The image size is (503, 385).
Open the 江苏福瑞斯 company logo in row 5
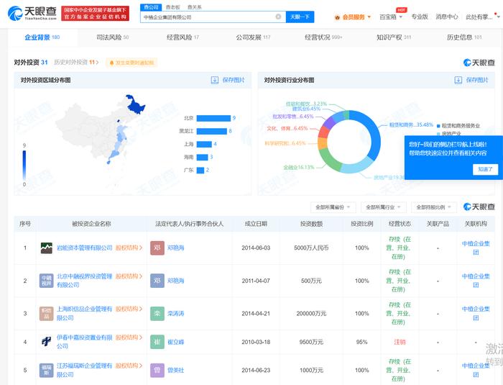[x=47, y=370]
